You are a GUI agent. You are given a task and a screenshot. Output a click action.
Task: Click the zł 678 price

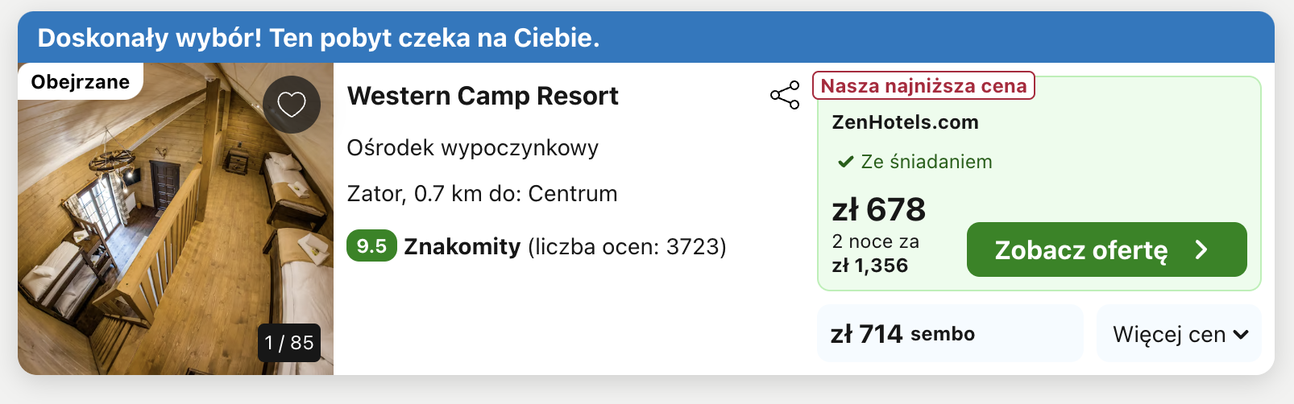pos(878,209)
